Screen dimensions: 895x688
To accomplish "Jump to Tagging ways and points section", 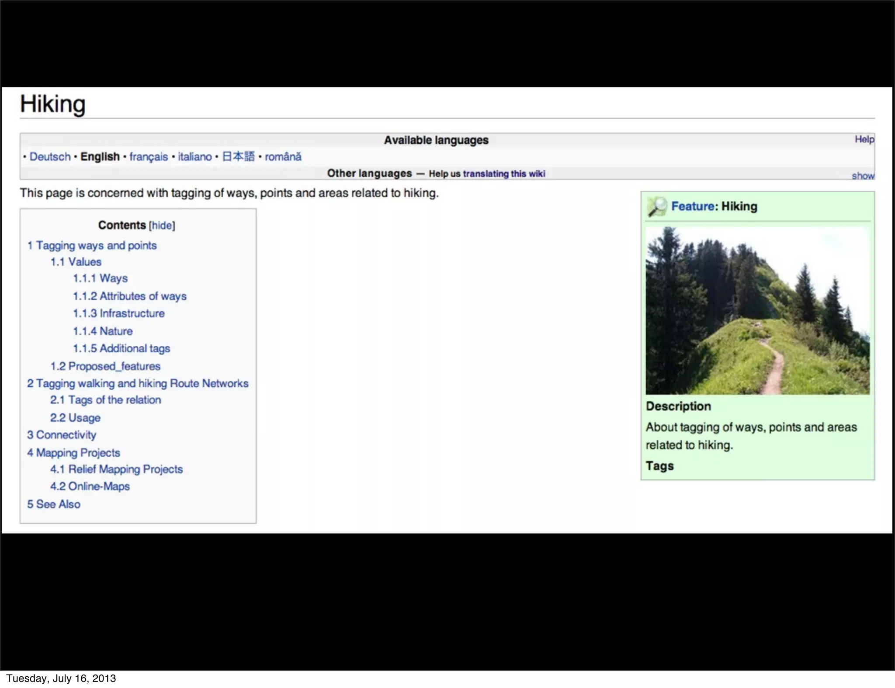I will click(92, 245).
